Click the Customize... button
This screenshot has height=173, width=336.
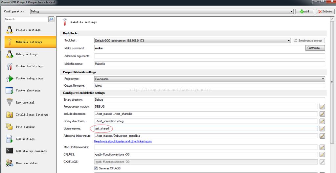click(315, 48)
